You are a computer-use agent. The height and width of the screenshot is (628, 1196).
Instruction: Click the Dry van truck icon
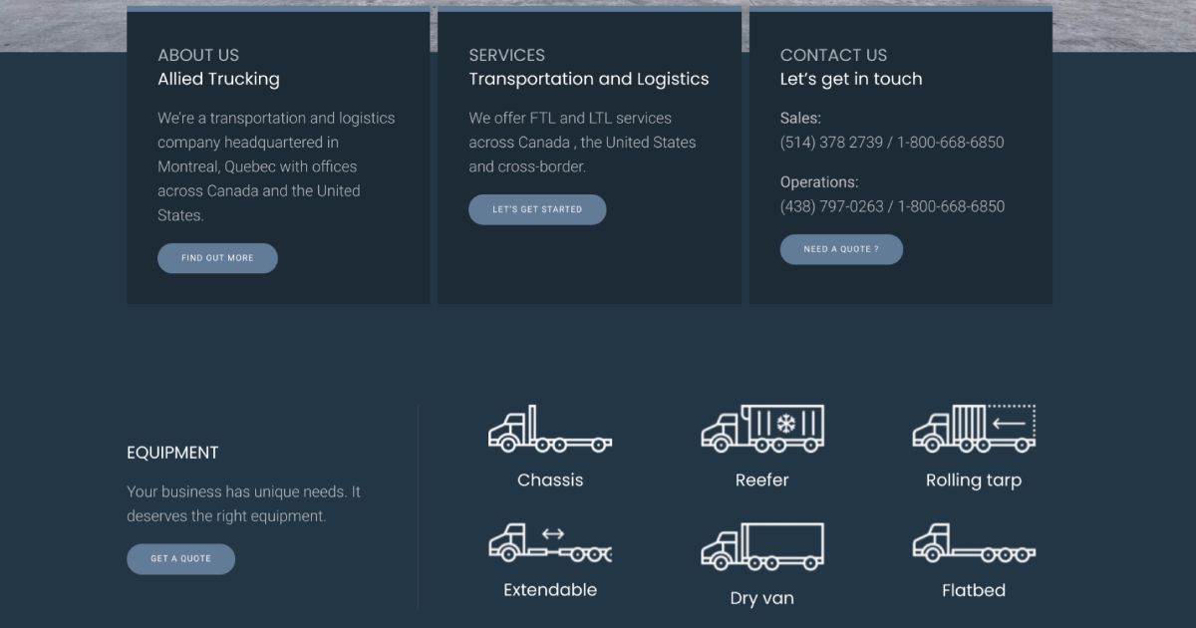(762, 546)
